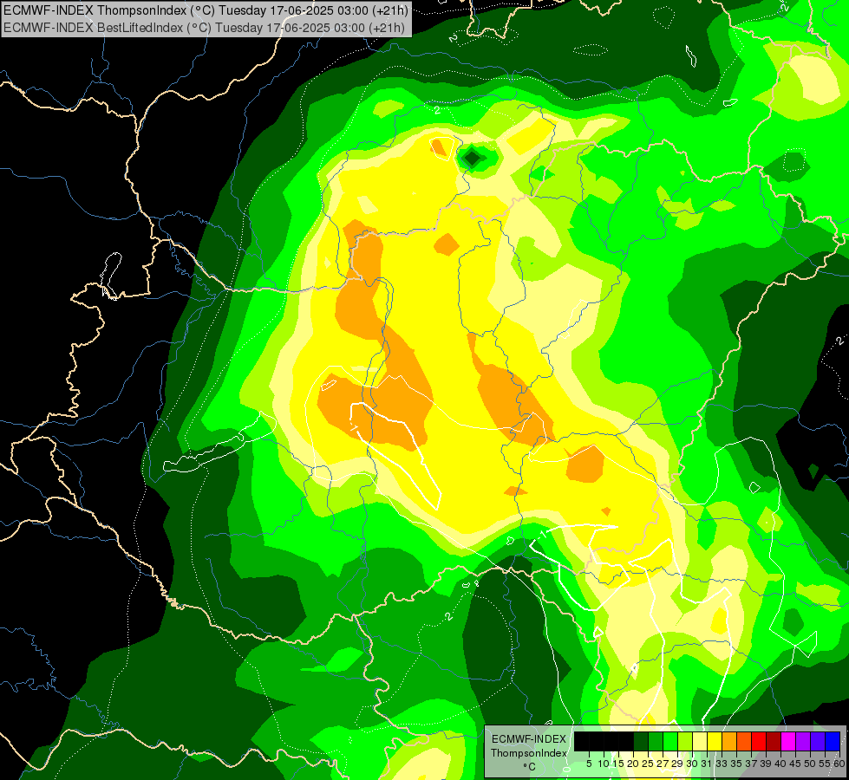Click the legend title 'ECMWF-INDEX ThompsonIndex'
Viewport: 849px width, 780px height.
point(529,746)
